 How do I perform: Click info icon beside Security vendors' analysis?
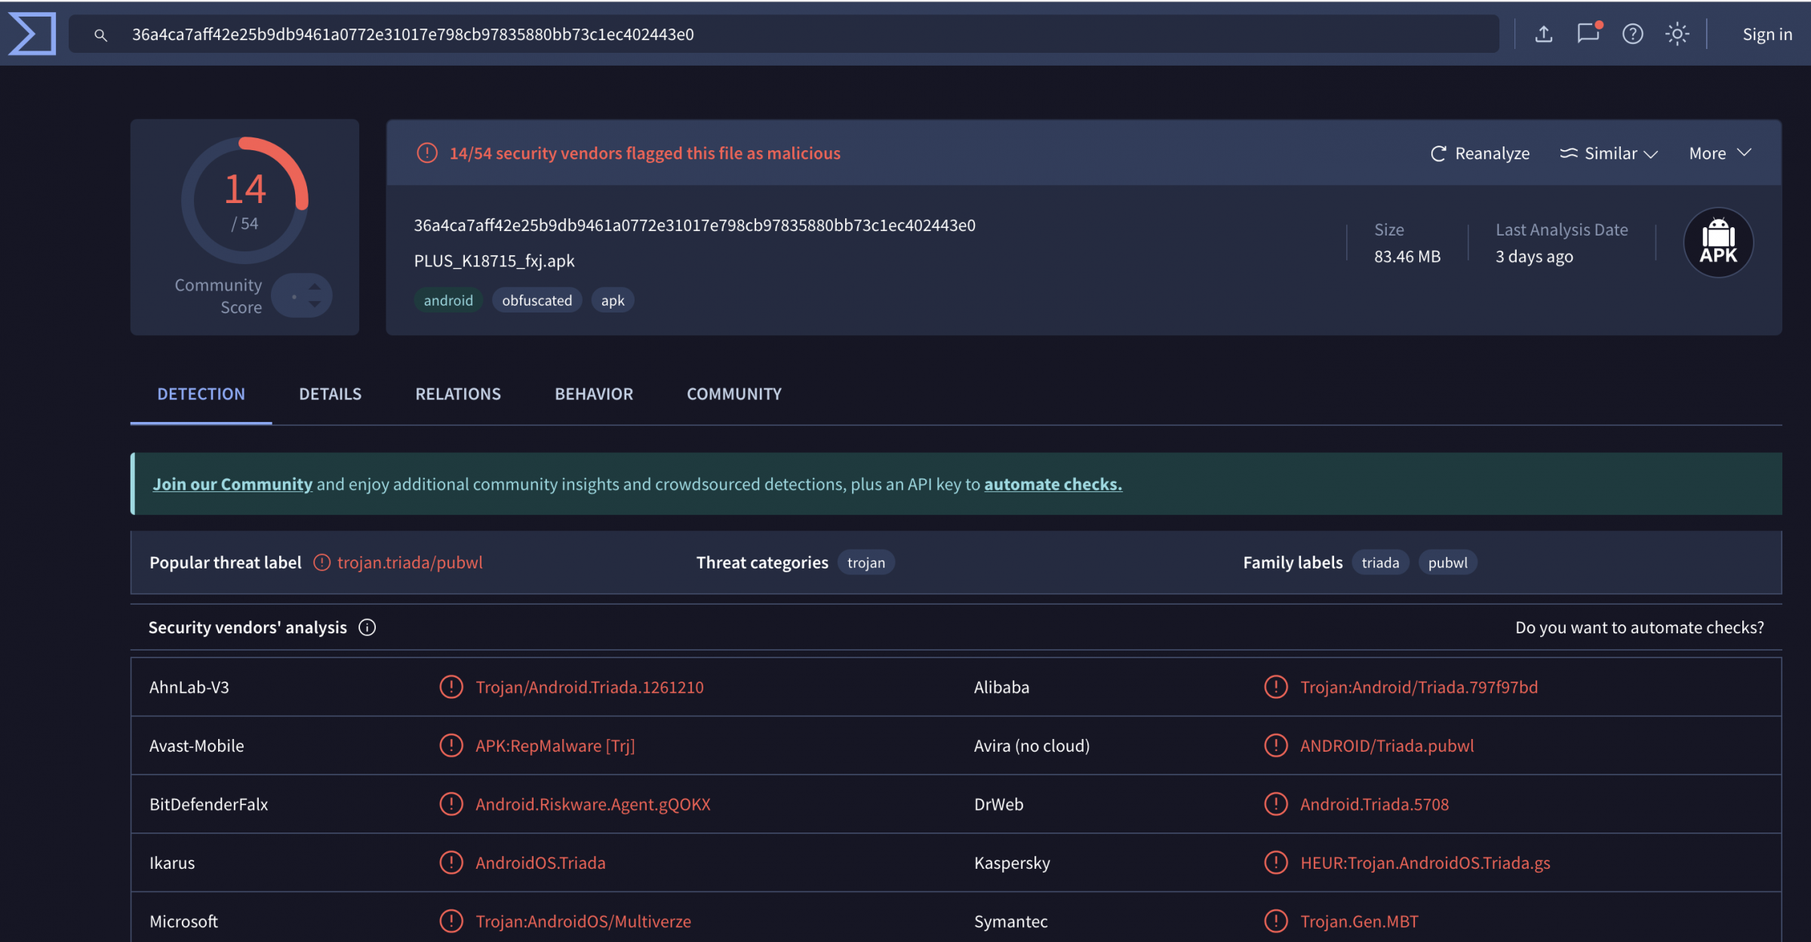coord(367,627)
